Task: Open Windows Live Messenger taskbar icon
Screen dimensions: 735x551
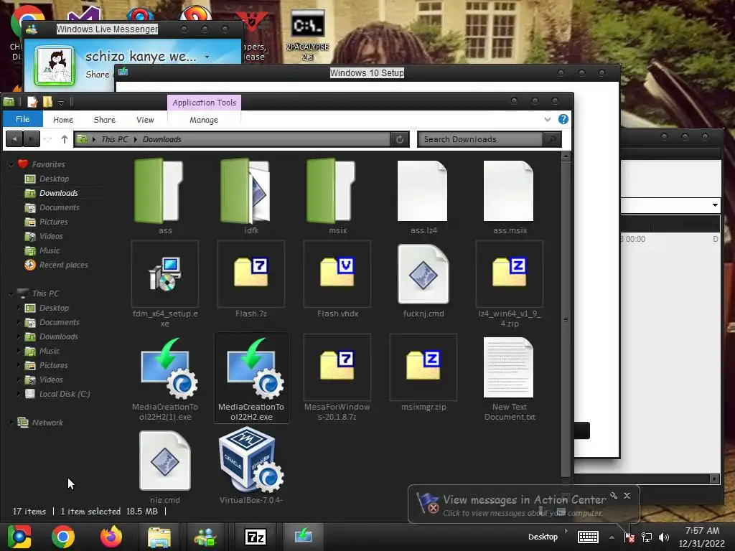Action: [x=206, y=537]
